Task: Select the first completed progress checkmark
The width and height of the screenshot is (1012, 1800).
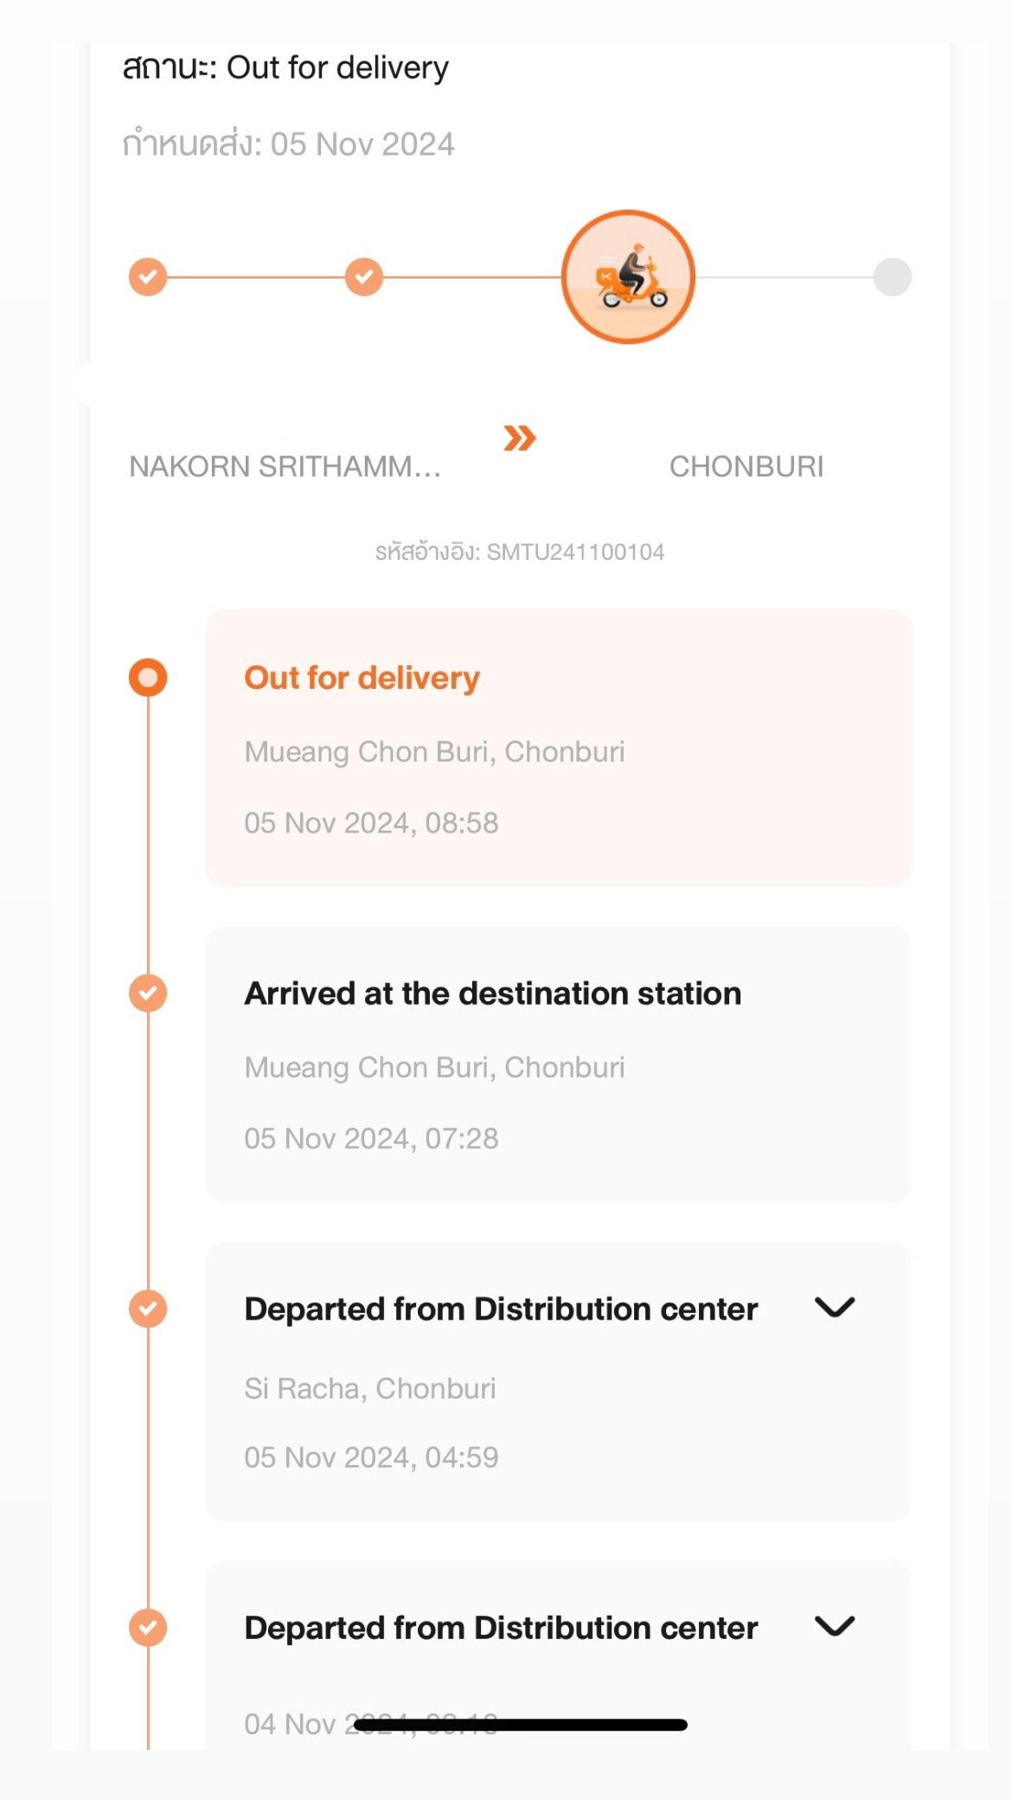Action: click(148, 277)
